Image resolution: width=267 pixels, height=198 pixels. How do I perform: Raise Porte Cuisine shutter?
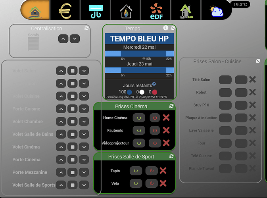click(x=61, y=109)
